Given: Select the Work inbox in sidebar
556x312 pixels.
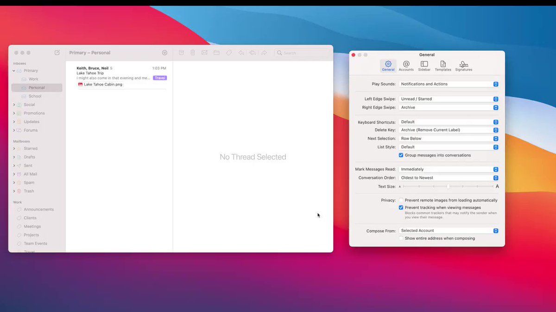Looking at the screenshot, I should point(37,80).
